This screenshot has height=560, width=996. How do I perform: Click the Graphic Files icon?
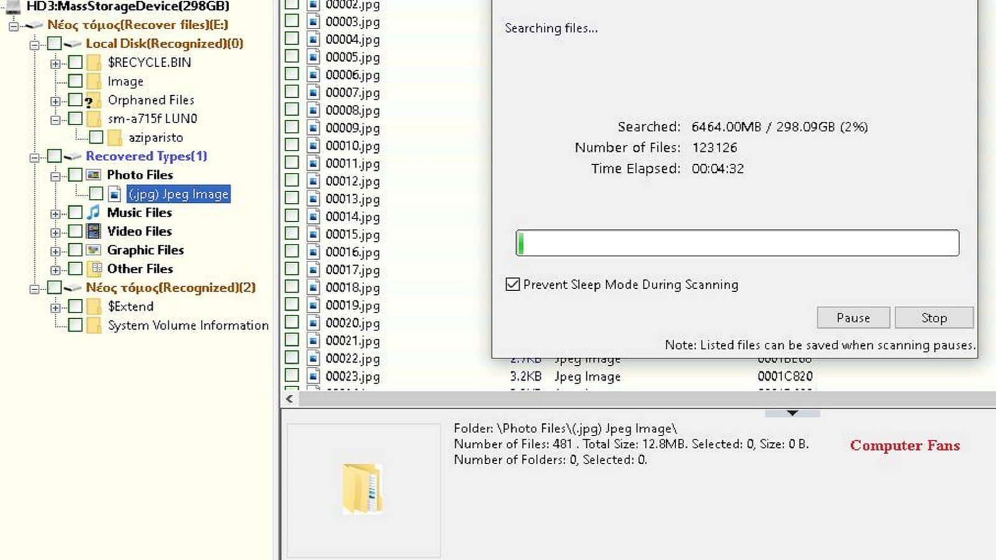pyautogui.click(x=94, y=250)
